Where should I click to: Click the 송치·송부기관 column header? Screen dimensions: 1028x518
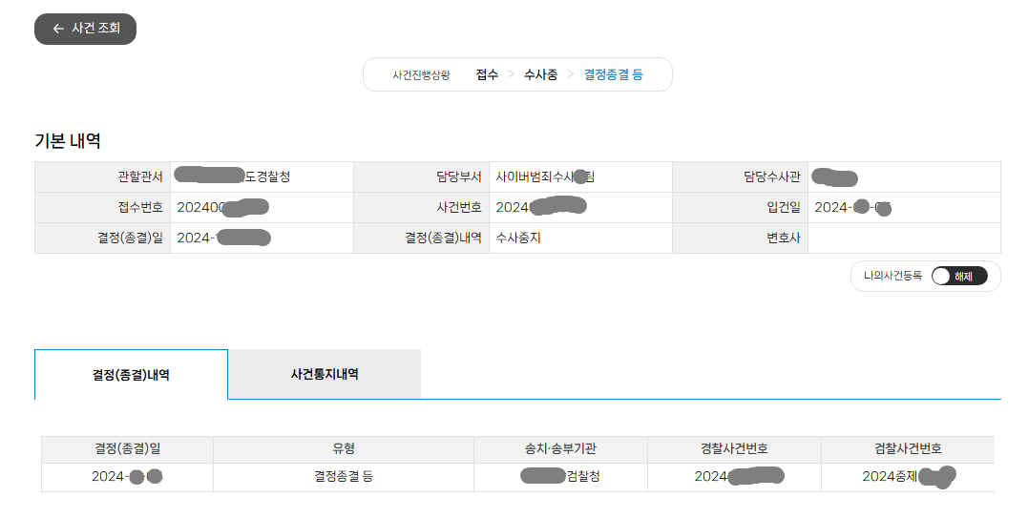(x=560, y=449)
